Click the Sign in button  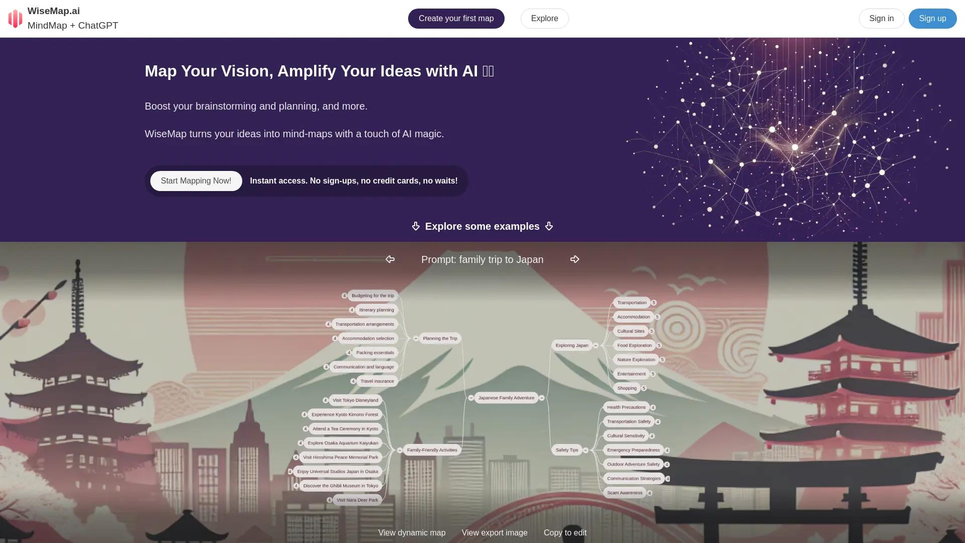(x=882, y=19)
